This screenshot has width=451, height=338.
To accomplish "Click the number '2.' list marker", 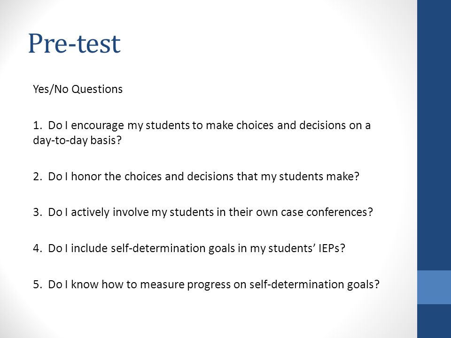I will click(x=38, y=177).
